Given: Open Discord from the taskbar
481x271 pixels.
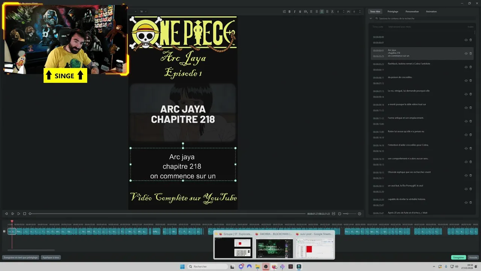Looking at the screenshot, I should click(241, 266).
